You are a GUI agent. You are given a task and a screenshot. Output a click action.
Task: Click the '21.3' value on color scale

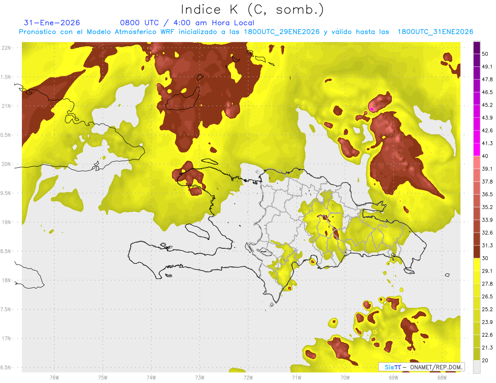(x=487, y=348)
